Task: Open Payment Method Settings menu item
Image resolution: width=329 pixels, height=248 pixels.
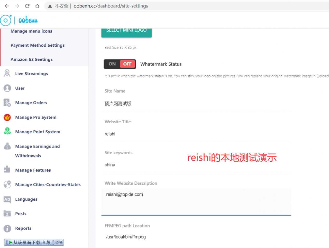Action: [38, 45]
